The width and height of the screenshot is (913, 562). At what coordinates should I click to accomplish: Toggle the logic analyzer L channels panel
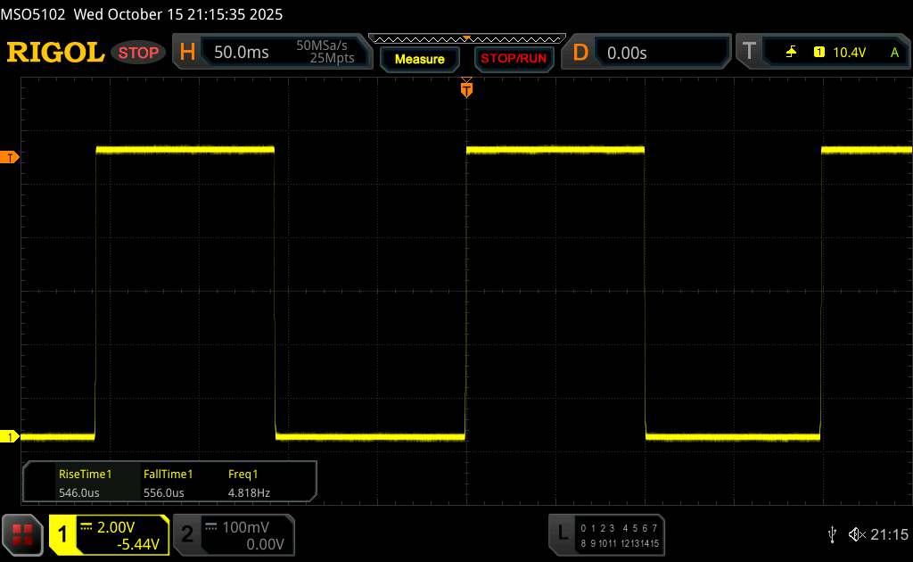tap(607, 534)
